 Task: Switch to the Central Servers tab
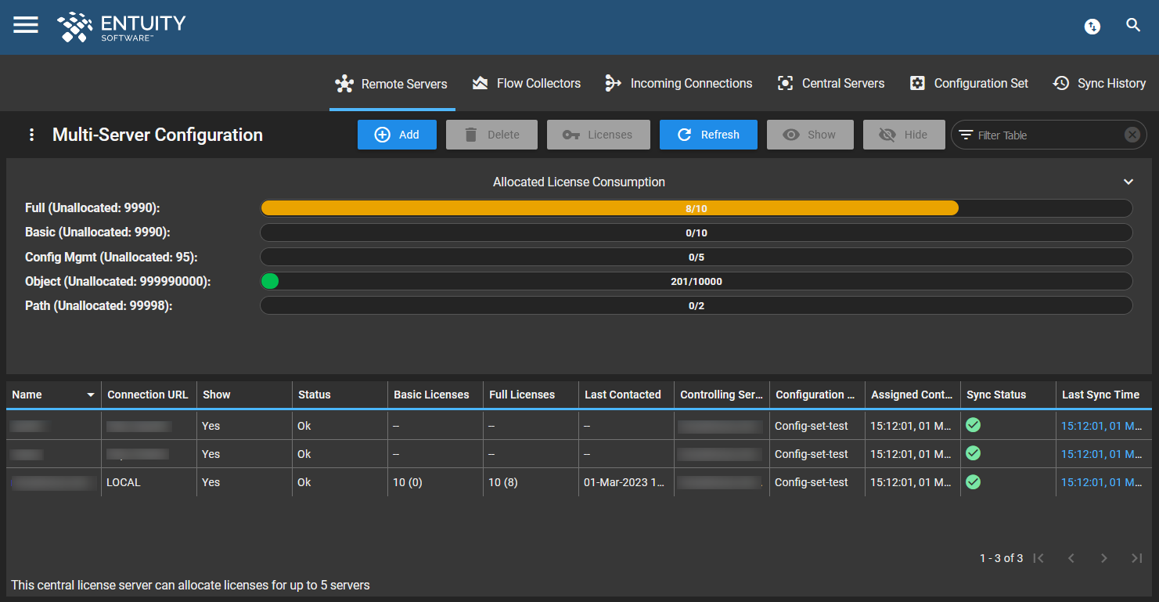coord(831,83)
